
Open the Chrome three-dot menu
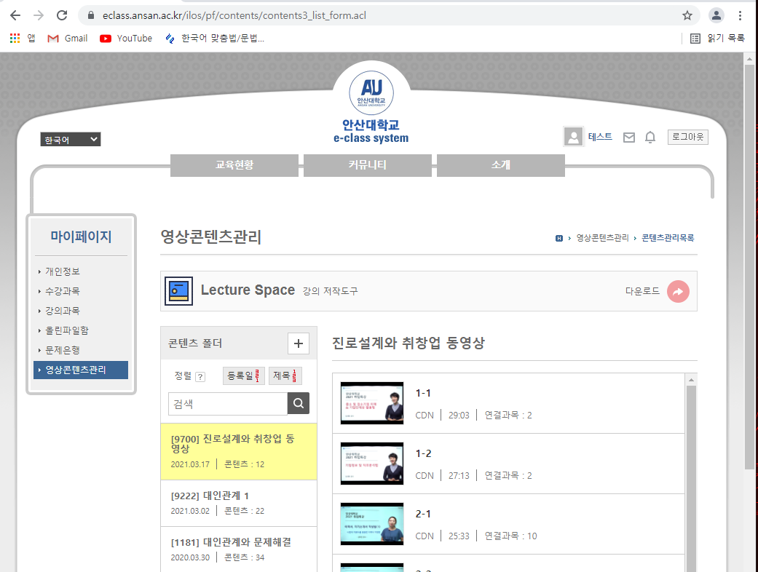tap(740, 15)
